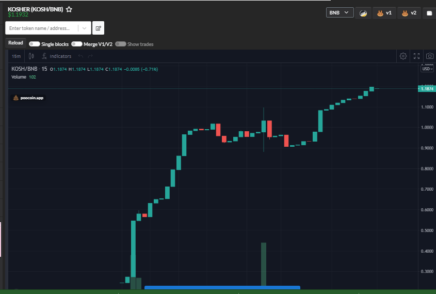Toggle Show trades switch
The image size is (436, 294).
(121, 44)
